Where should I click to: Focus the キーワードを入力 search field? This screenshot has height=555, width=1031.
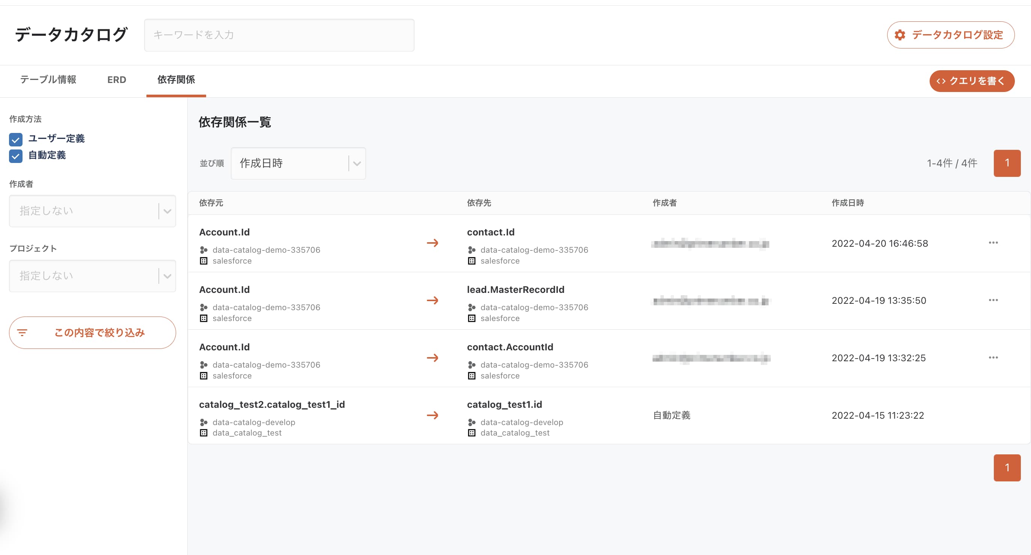[279, 35]
